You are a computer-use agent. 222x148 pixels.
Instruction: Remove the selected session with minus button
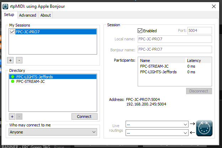(x=19, y=60)
